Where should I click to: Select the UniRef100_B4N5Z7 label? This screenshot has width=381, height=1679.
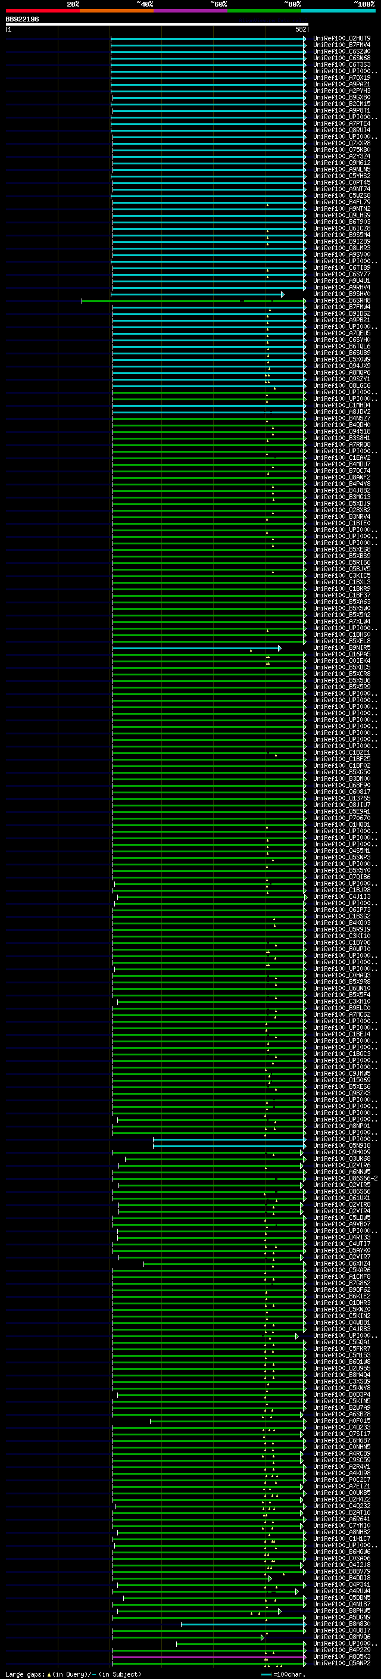pyautogui.click(x=342, y=419)
